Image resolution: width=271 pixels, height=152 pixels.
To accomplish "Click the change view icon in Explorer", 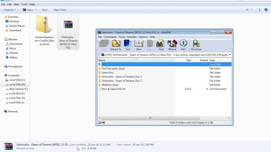I will (247, 10).
